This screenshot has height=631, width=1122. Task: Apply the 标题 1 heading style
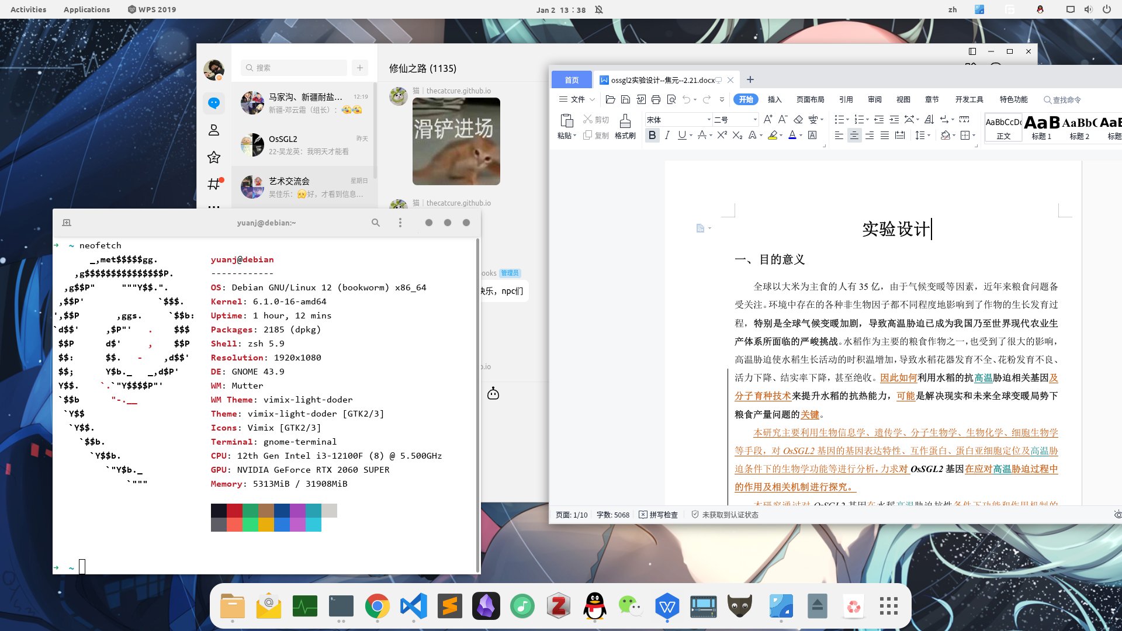(x=1041, y=127)
